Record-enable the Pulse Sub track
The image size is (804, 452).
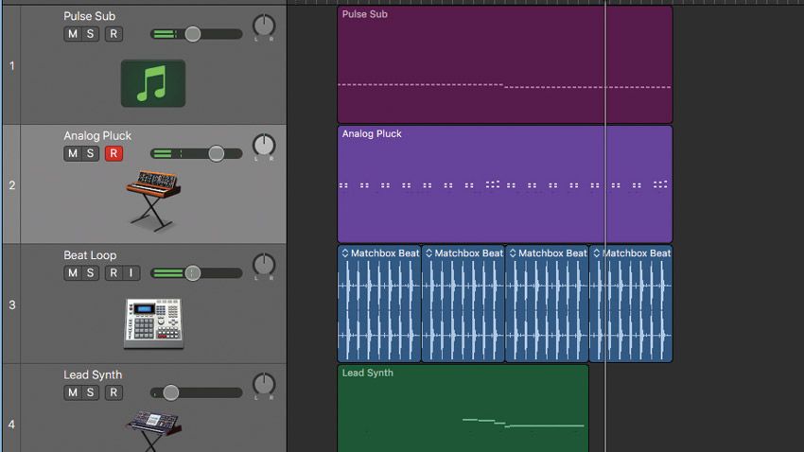coord(114,34)
